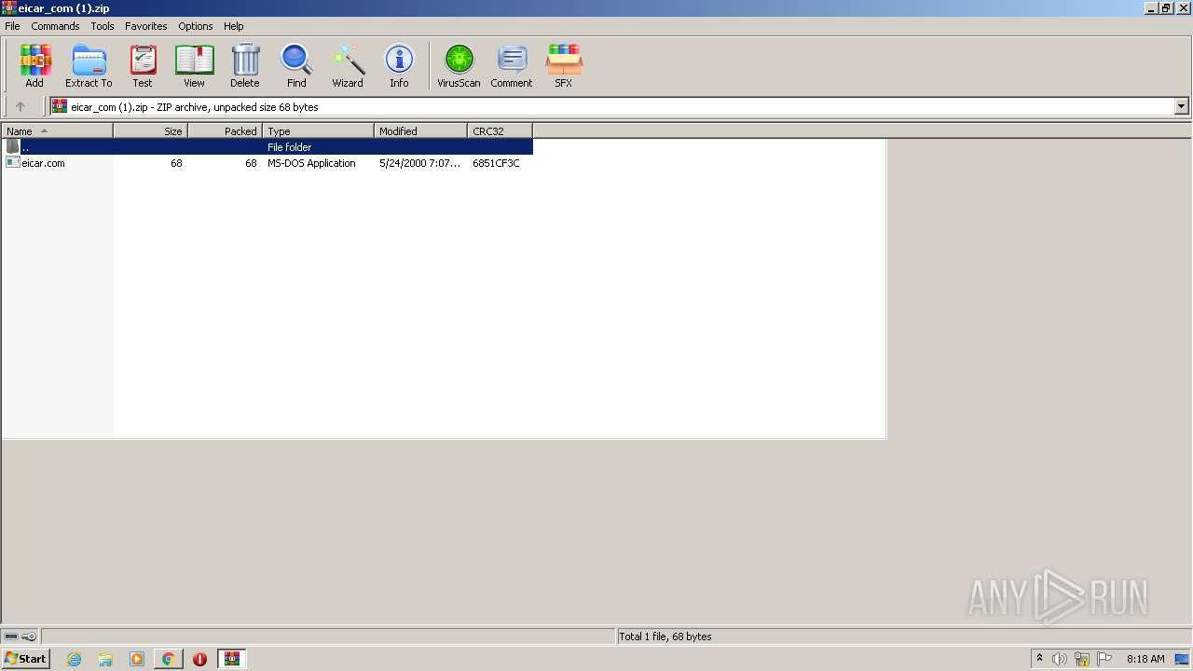
Task: Click the network tray icon
Action: tap(1082, 659)
